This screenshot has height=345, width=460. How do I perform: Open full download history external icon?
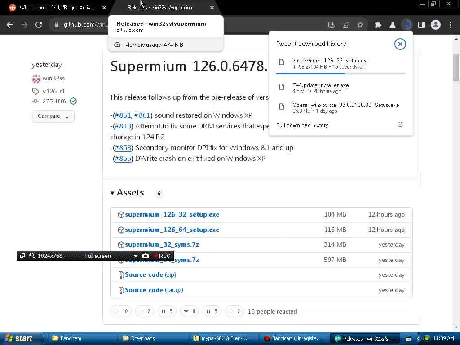400,125
